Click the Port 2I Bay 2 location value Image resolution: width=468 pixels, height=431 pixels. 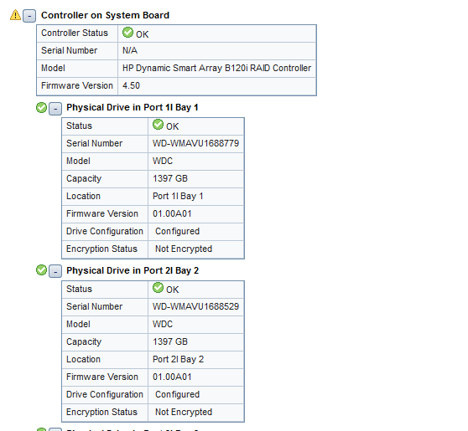click(178, 359)
